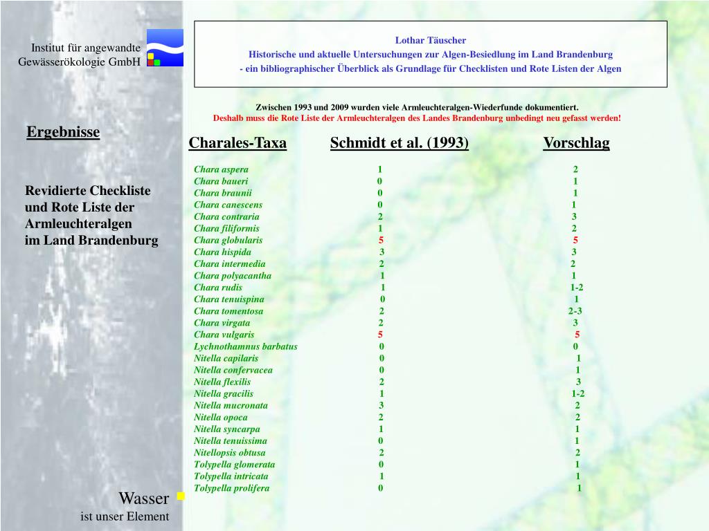Screen dimensions: 709x531
Task: Select the "Chara aspera" row name
Action: [x=221, y=169]
